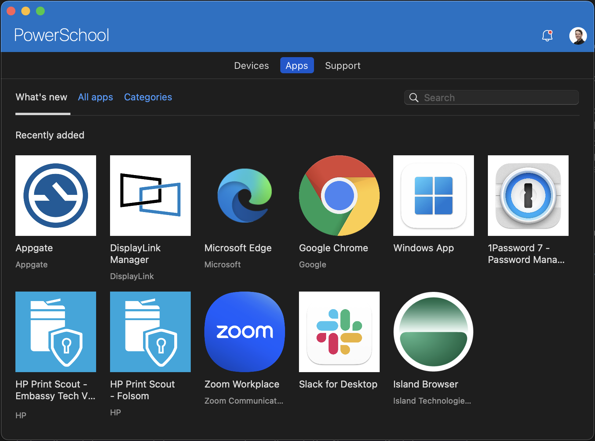The width and height of the screenshot is (595, 441).
Task: Click the Zoom Workplace title
Action: click(x=242, y=384)
